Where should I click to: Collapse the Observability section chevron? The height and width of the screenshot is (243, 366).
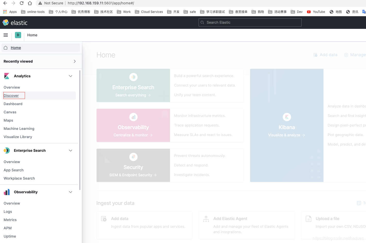pyautogui.click(x=71, y=192)
